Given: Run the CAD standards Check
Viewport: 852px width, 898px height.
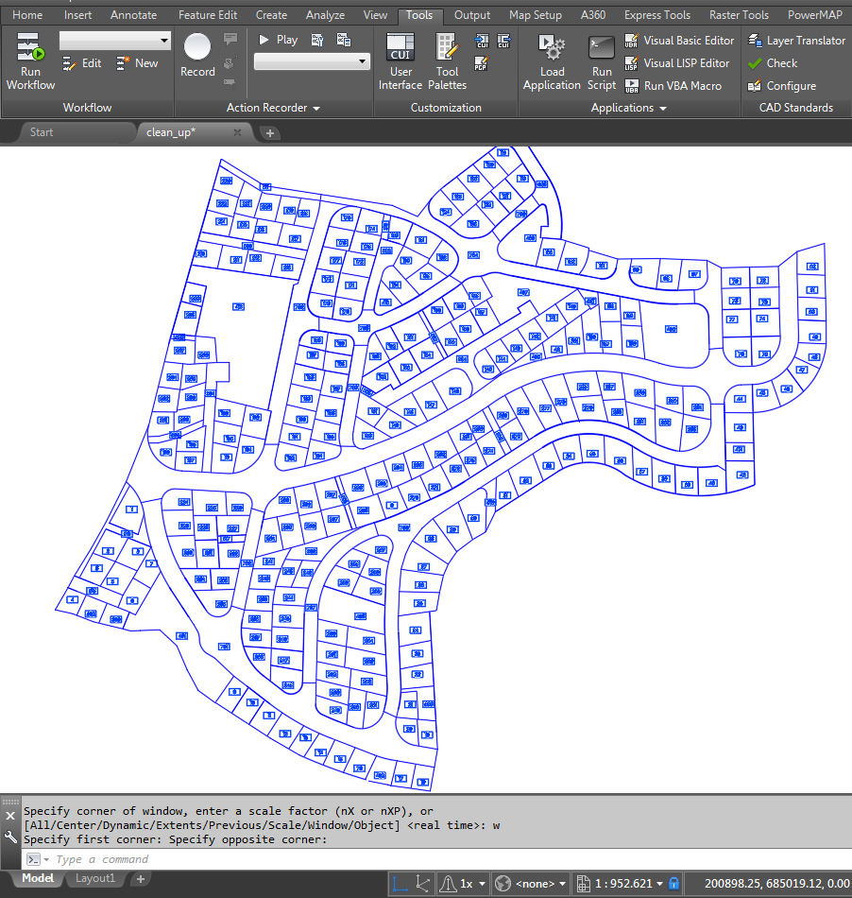Looking at the screenshot, I should (773, 63).
